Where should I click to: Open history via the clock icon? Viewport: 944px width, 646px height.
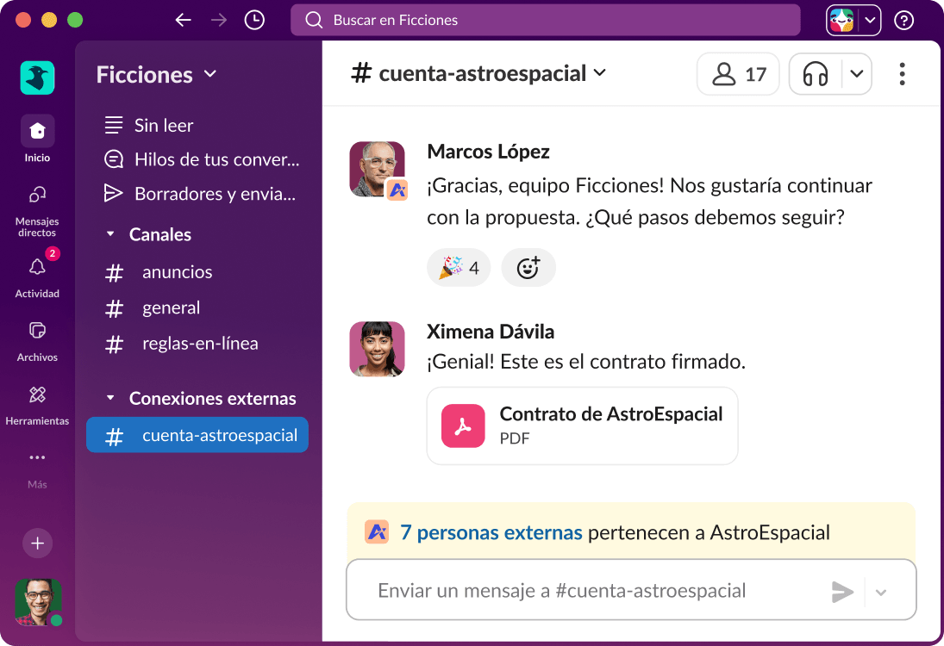coord(253,19)
